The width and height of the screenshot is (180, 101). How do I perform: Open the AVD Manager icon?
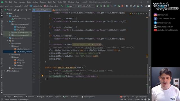click(138, 6)
